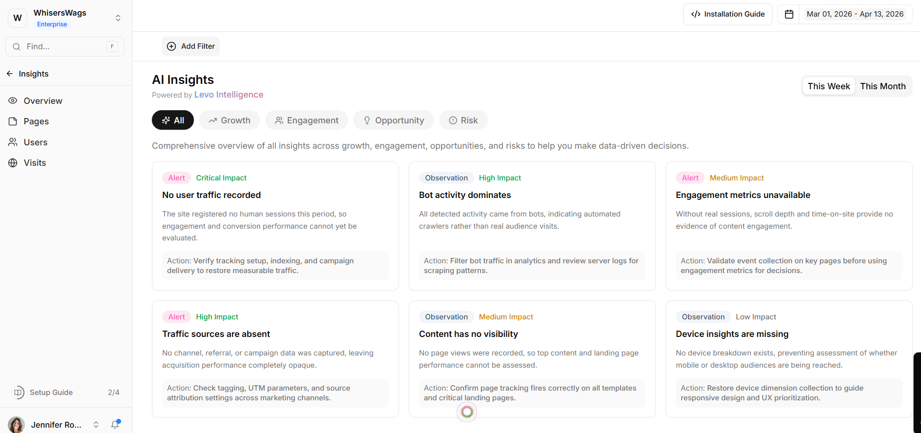Click the Overview eye icon in sidebar
The width and height of the screenshot is (921, 433).
tap(13, 101)
